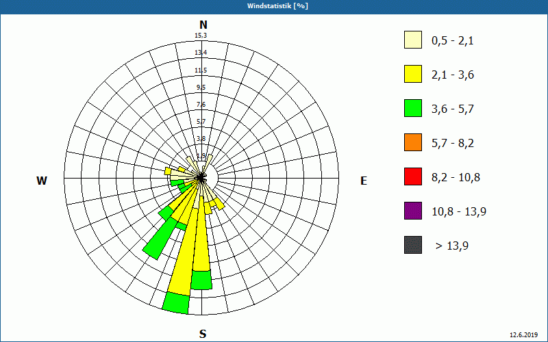Click the legend label 2,1 - 3,6
Viewport: 548px width, 342px height.
tap(453, 75)
